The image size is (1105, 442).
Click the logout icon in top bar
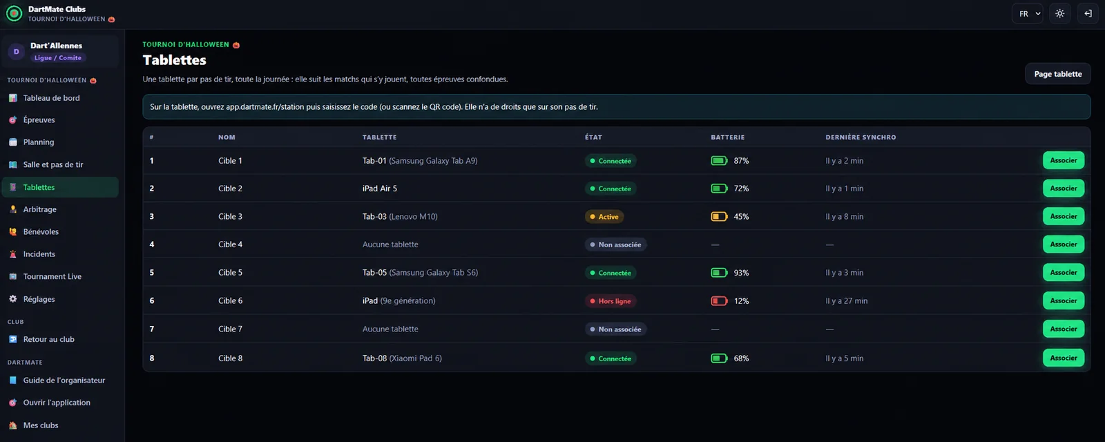pyautogui.click(x=1088, y=14)
